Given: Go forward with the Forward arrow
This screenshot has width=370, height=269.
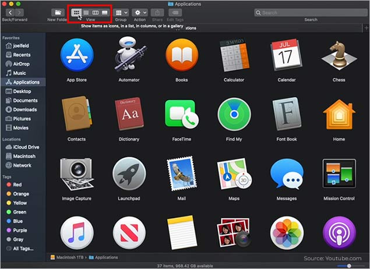Looking at the screenshot, I should point(19,12).
